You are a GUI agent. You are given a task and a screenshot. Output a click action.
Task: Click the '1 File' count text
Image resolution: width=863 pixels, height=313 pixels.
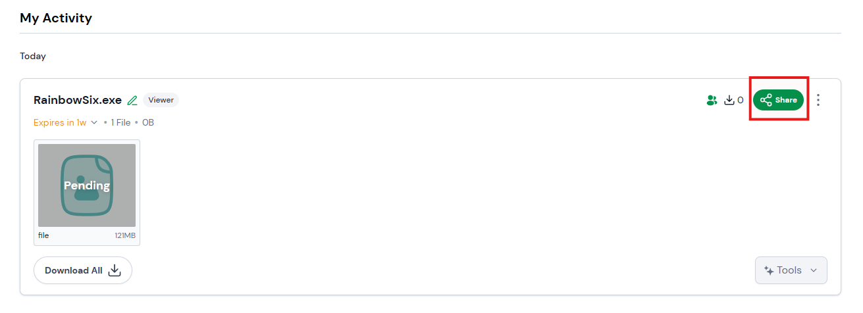pos(121,122)
